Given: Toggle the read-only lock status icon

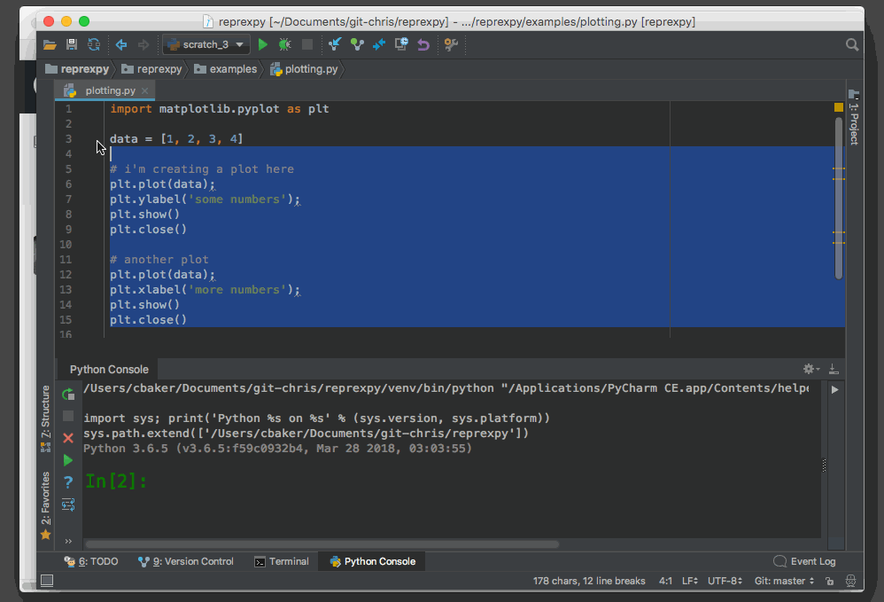Looking at the screenshot, I should (x=829, y=581).
